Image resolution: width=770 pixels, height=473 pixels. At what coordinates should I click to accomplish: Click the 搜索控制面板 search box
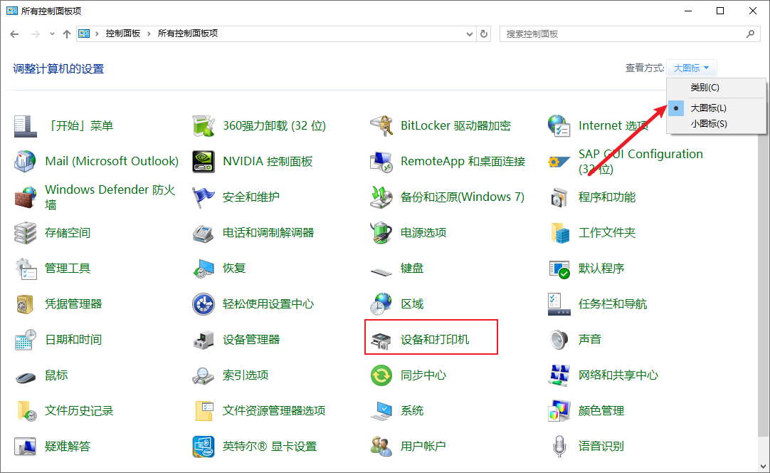tap(623, 33)
